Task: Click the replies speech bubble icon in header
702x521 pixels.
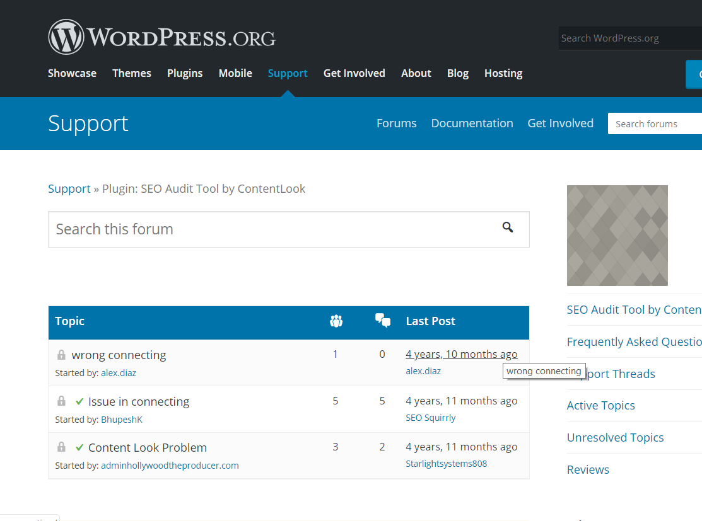Action: click(x=383, y=321)
